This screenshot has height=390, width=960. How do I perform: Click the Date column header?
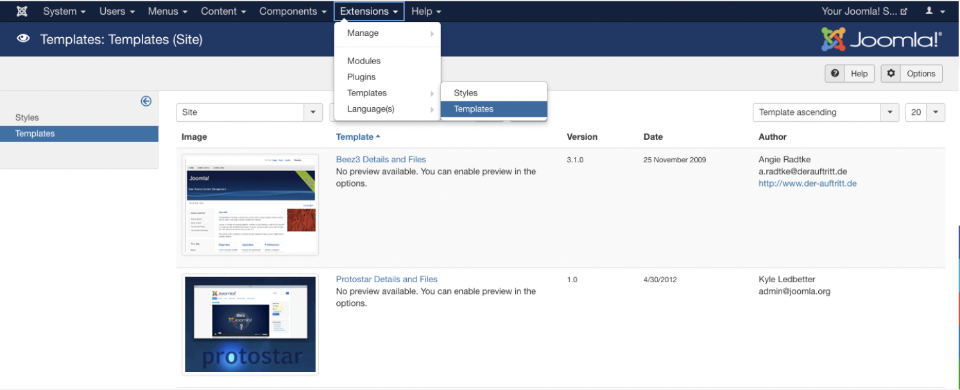point(653,137)
